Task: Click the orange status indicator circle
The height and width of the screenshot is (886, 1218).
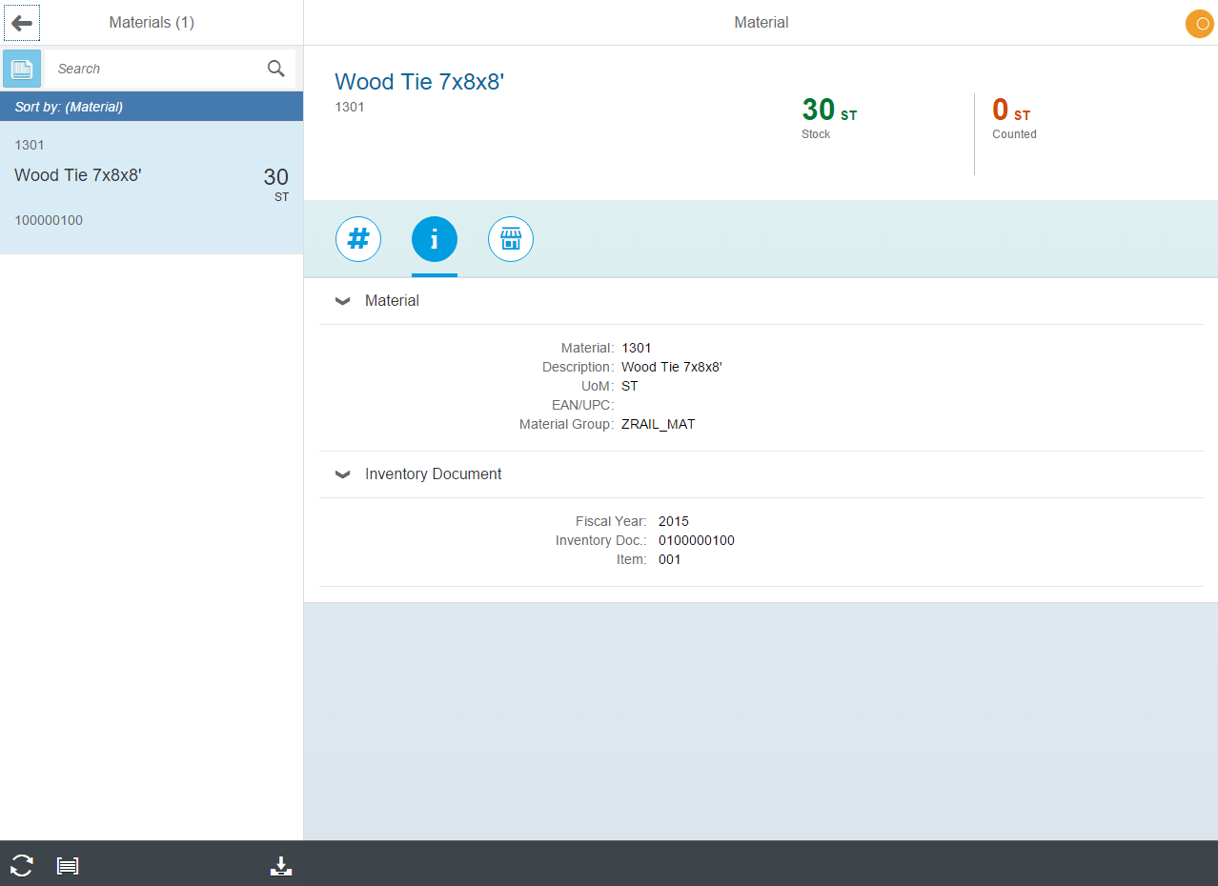Action: click(1198, 23)
